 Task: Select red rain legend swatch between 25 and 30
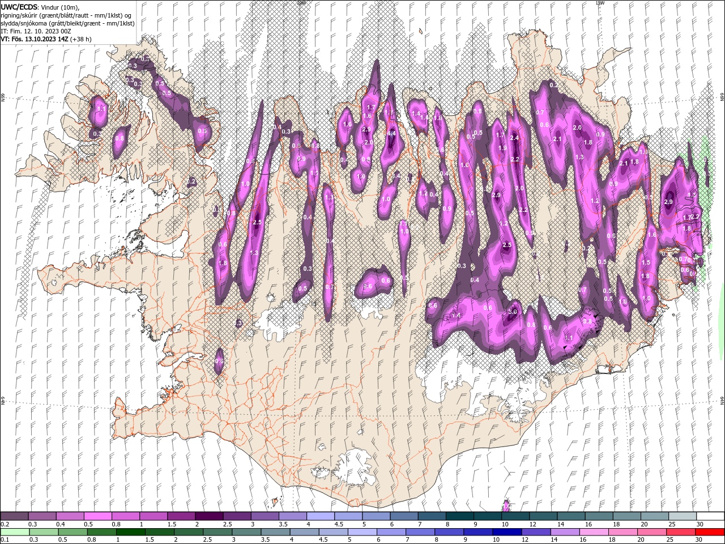(680, 532)
